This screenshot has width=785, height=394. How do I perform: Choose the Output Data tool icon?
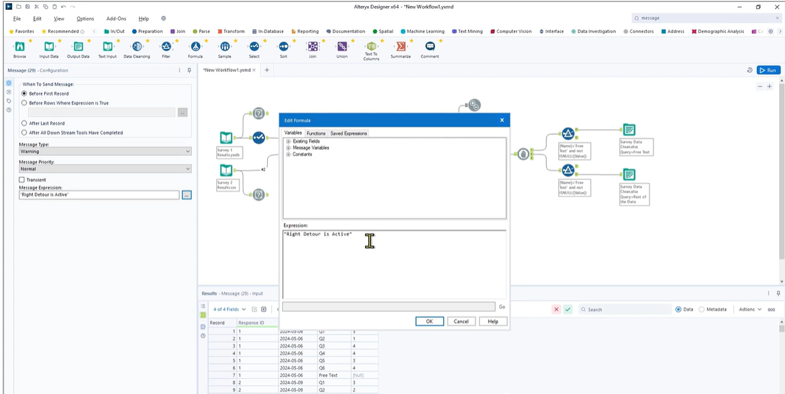78,46
